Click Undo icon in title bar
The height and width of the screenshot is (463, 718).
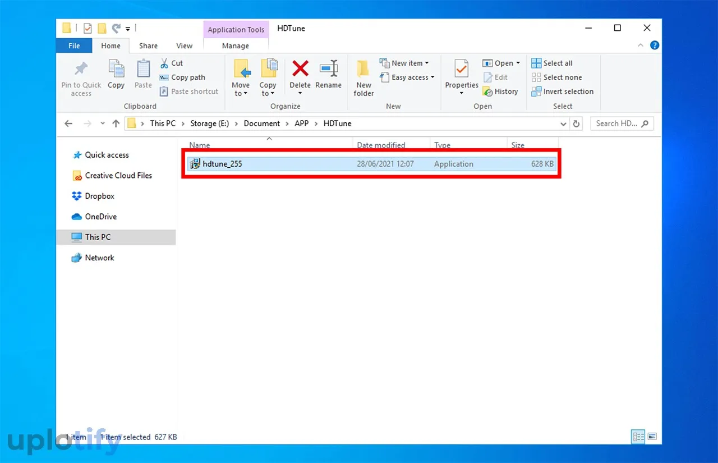click(116, 28)
